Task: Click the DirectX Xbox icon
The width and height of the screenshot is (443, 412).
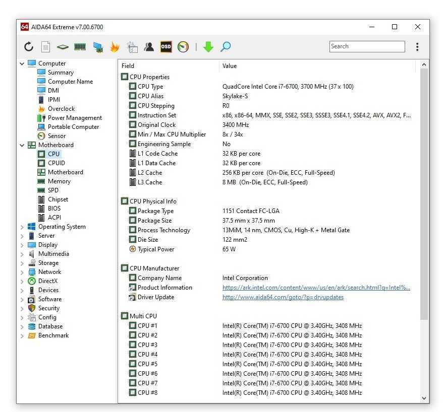Action: pos(32,281)
